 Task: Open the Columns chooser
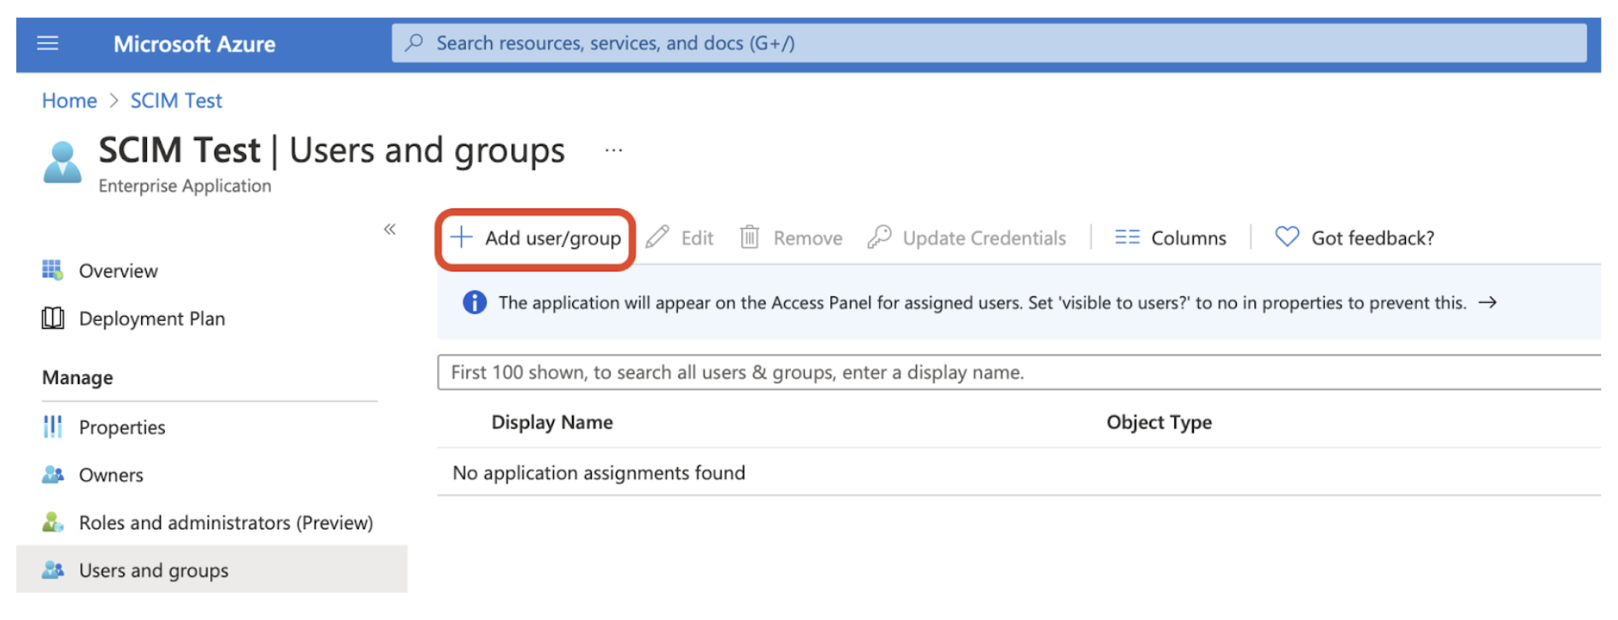[x=1171, y=238]
